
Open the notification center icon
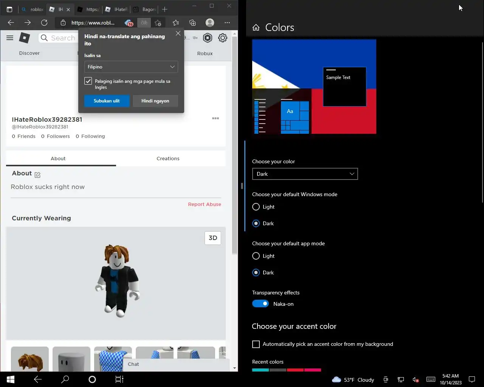pos(472,379)
